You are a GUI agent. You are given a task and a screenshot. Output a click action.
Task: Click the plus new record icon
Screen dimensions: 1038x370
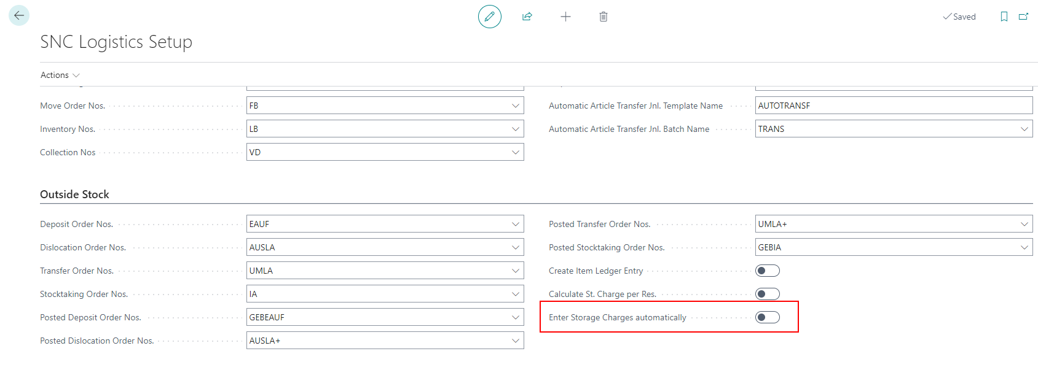pos(565,17)
